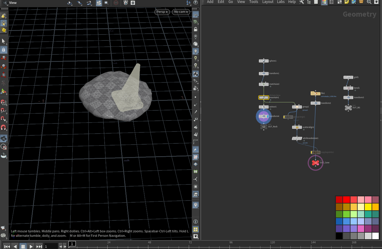Open the Layout menu in network editor

tap(268, 2)
